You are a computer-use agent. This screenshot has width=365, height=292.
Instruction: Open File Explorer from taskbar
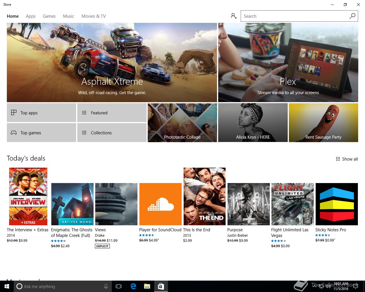click(x=147, y=286)
